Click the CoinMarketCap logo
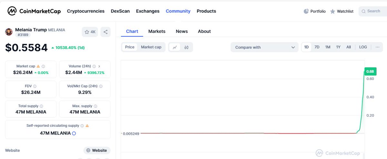 [34, 11]
